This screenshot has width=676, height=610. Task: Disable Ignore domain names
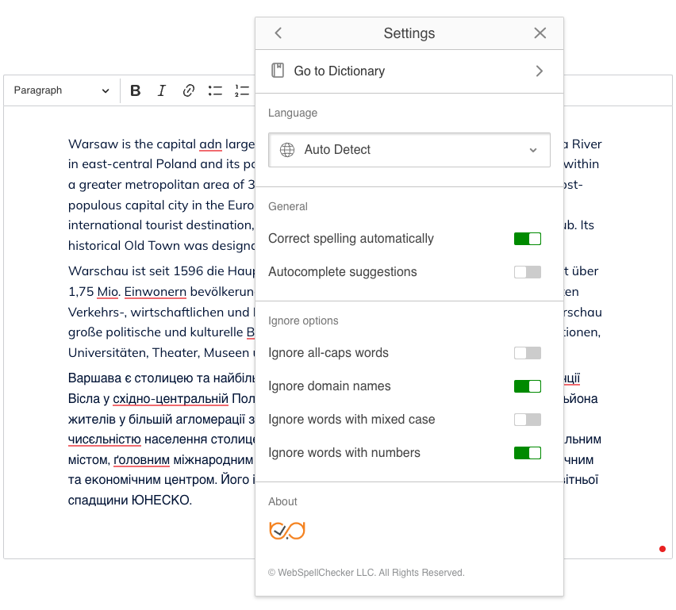pyautogui.click(x=527, y=386)
